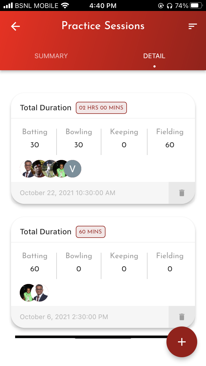206x366 pixels.
Task: Tap the add session plus button
Action: tap(182, 342)
